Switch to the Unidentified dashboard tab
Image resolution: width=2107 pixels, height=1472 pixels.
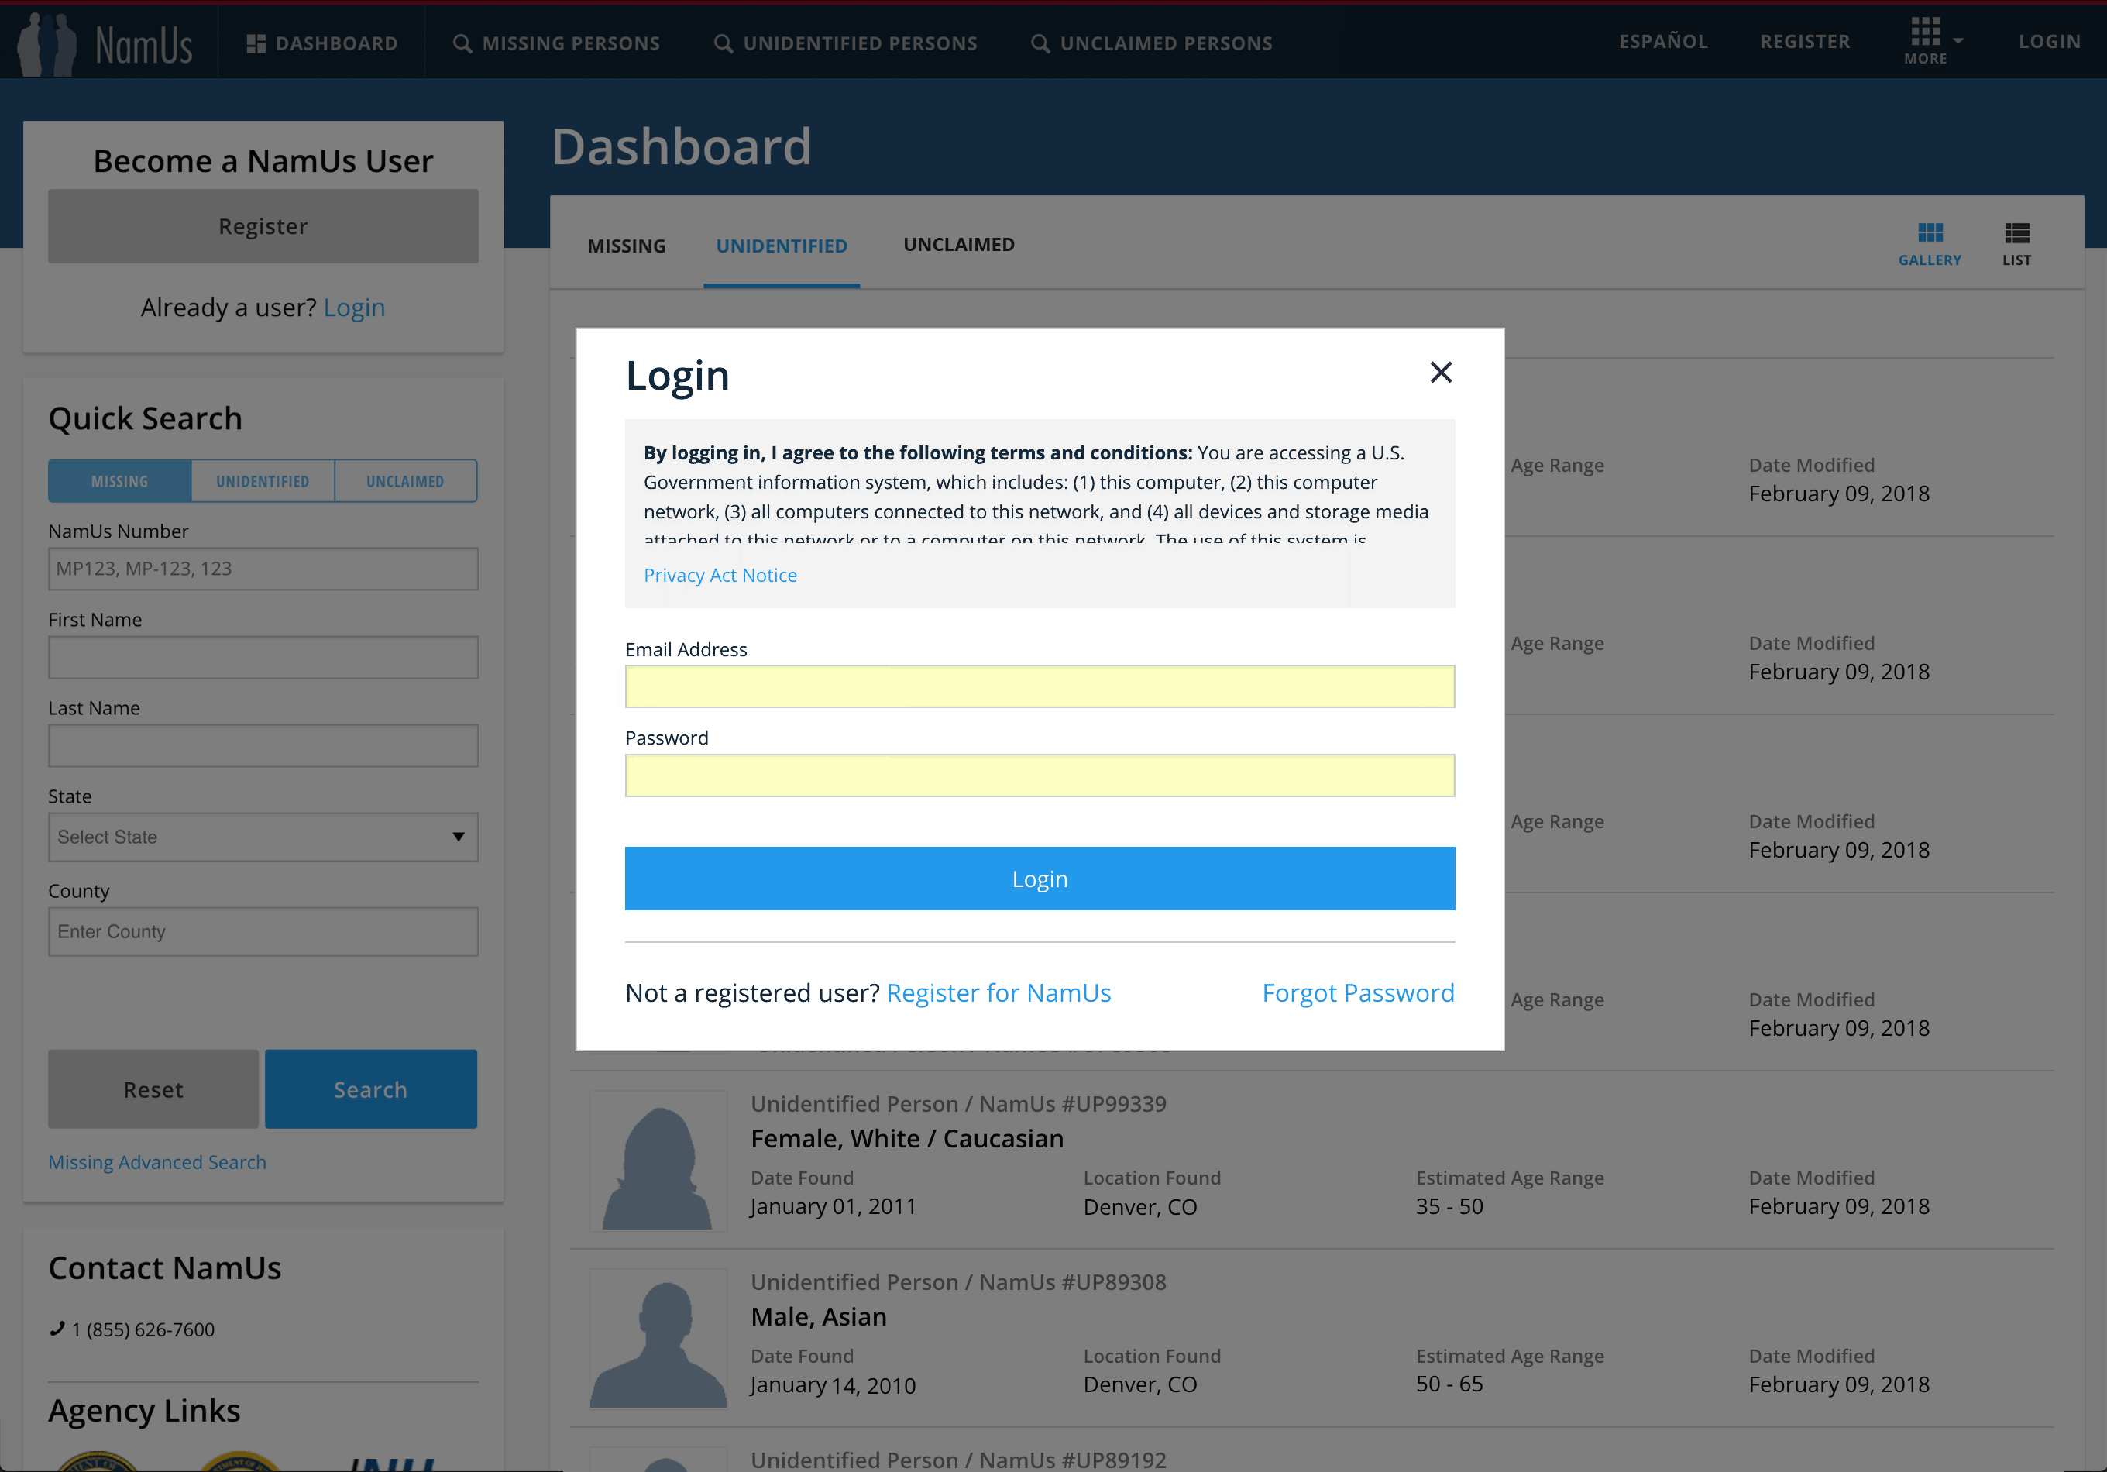point(782,246)
